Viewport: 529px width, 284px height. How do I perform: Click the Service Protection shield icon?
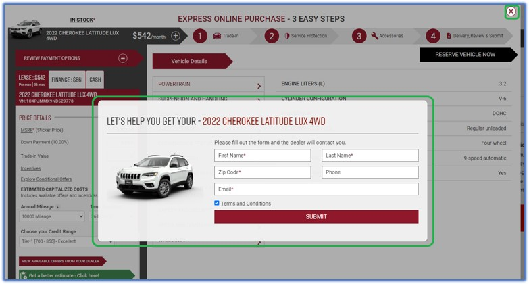point(286,36)
